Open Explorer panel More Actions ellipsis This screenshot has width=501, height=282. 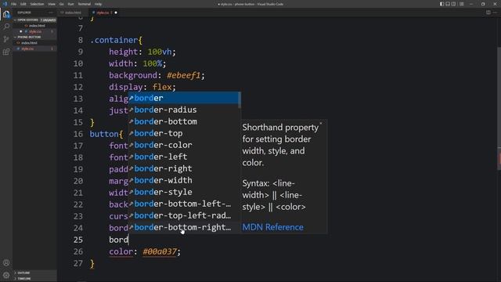[51, 13]
